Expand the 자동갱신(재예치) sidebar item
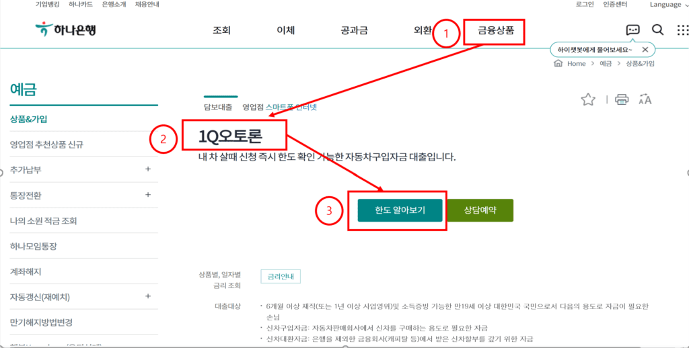 pyautogui.click(x=148, y=296)
